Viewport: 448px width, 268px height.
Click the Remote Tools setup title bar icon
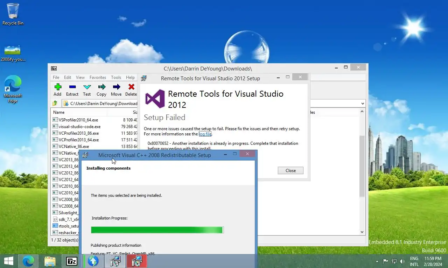click(x=143, y=78)
